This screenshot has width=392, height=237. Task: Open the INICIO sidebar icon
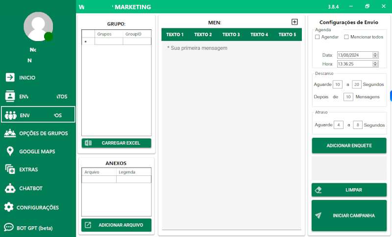[10, 77]
